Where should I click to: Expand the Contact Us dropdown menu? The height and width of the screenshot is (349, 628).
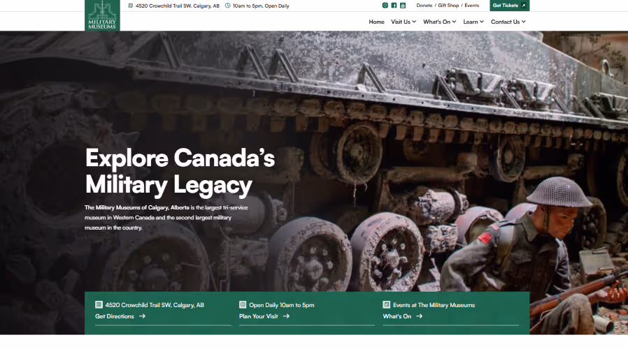pyautogui.click(x=508, y=22)
